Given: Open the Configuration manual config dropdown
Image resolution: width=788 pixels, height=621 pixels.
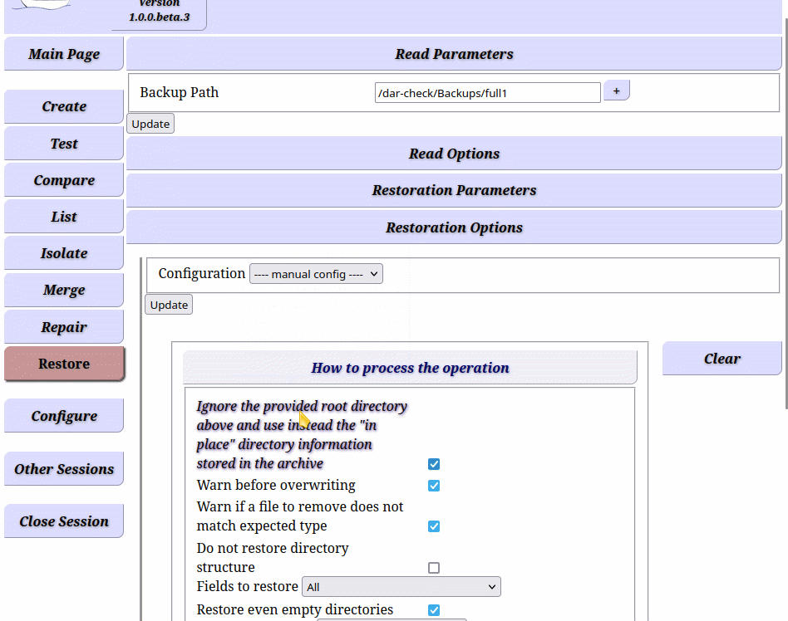Looking at the screenshot, I should click(x=316, y=274).
